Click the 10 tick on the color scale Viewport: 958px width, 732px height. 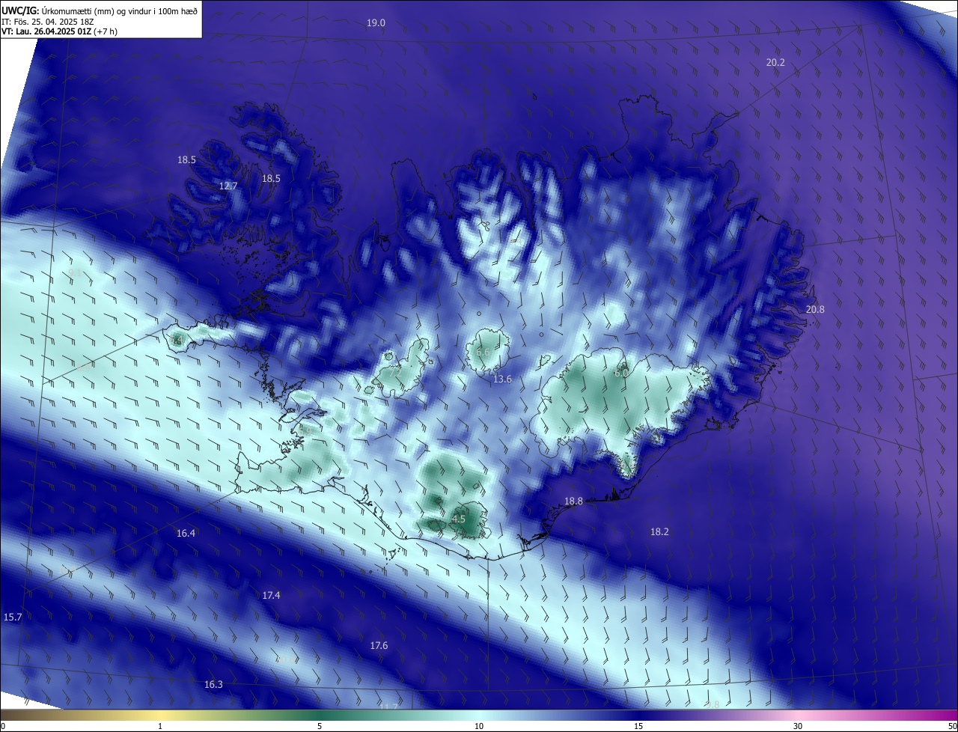pos(479,727)
